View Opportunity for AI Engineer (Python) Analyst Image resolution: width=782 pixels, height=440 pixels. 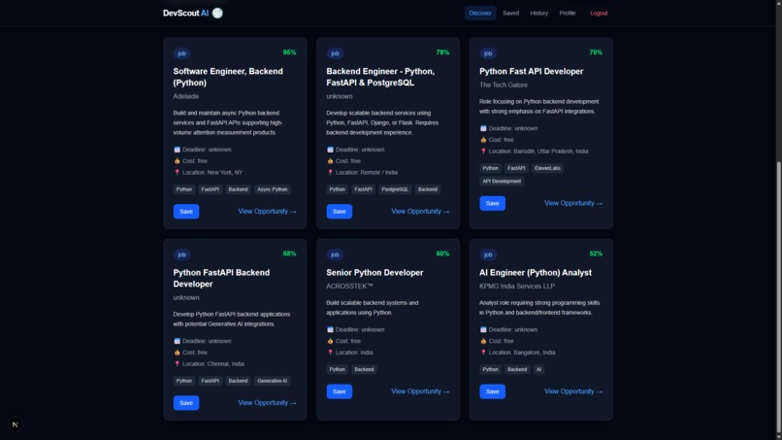tap(573, 391)
